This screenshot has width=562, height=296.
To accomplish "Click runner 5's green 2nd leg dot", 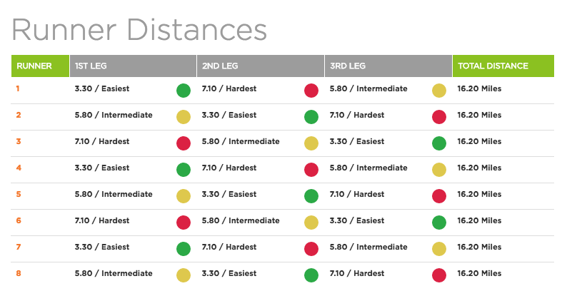I will [x=311, y=196].
